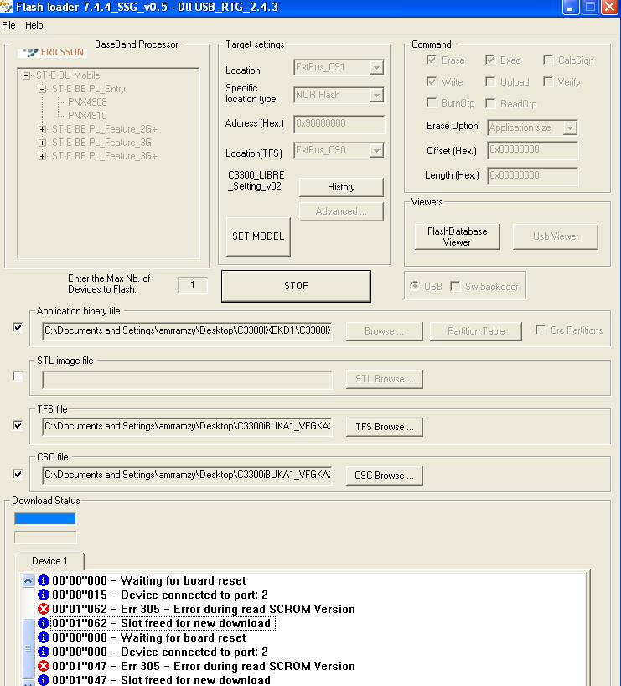Image resolution: width=621 pixels, height=686 pixels.
Task: Click the STL Browse ... button
Action: [385, 379]
